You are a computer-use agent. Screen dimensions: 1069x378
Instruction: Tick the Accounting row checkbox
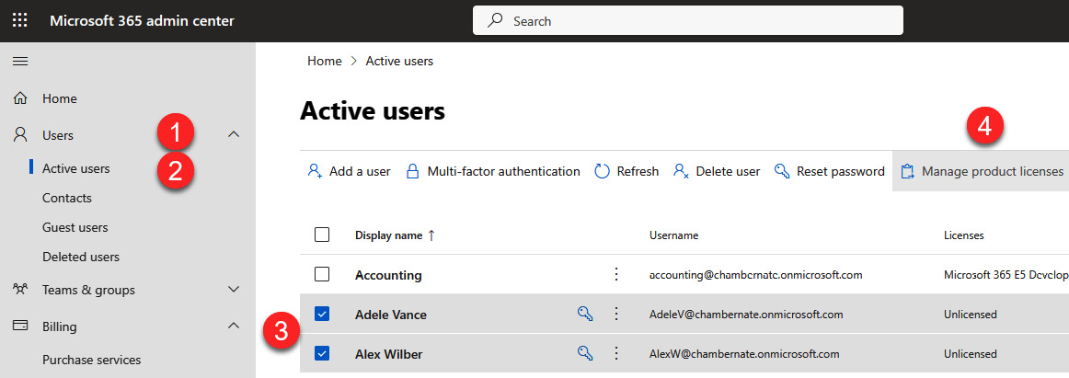coord(322,274)
